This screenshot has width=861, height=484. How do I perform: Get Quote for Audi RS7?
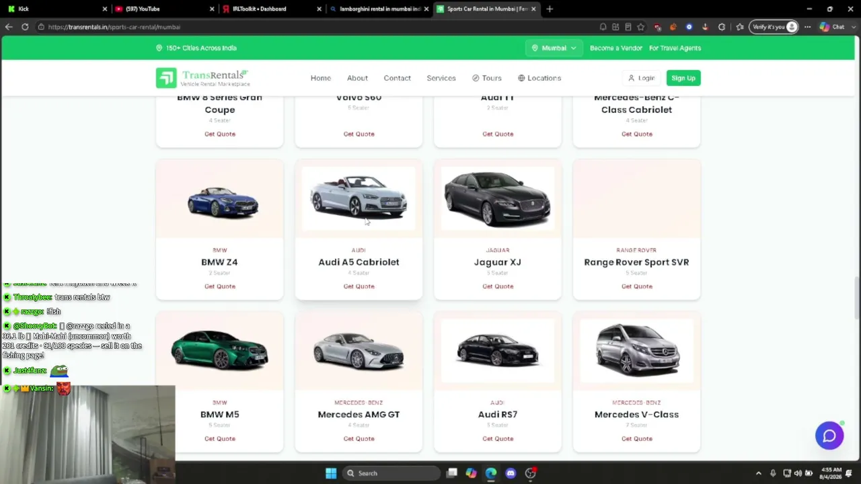pos(498,439)
